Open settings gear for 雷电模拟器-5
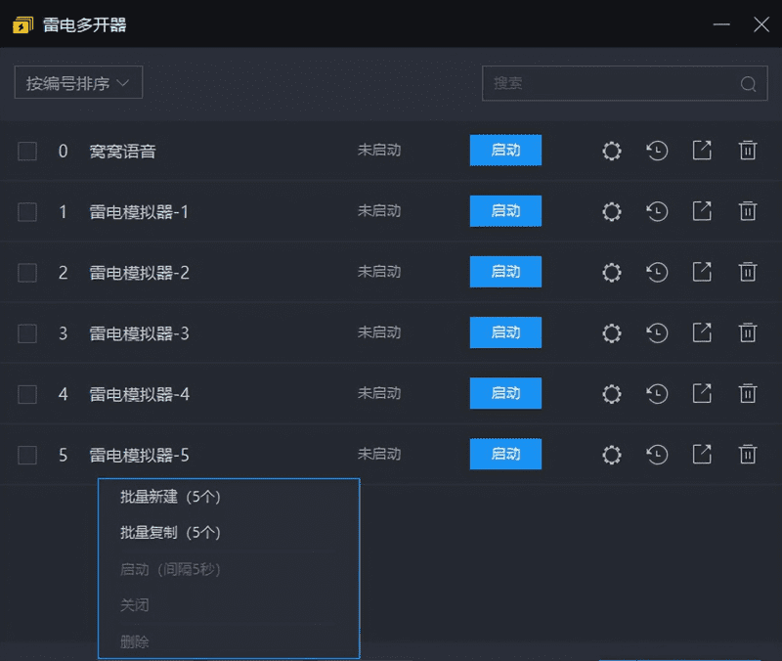This screenshot has width=782, height=661. (611, 454)
